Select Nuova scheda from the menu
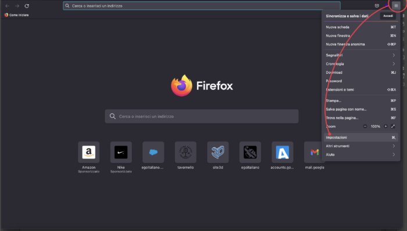407x231 pixels. coord(361,27)
